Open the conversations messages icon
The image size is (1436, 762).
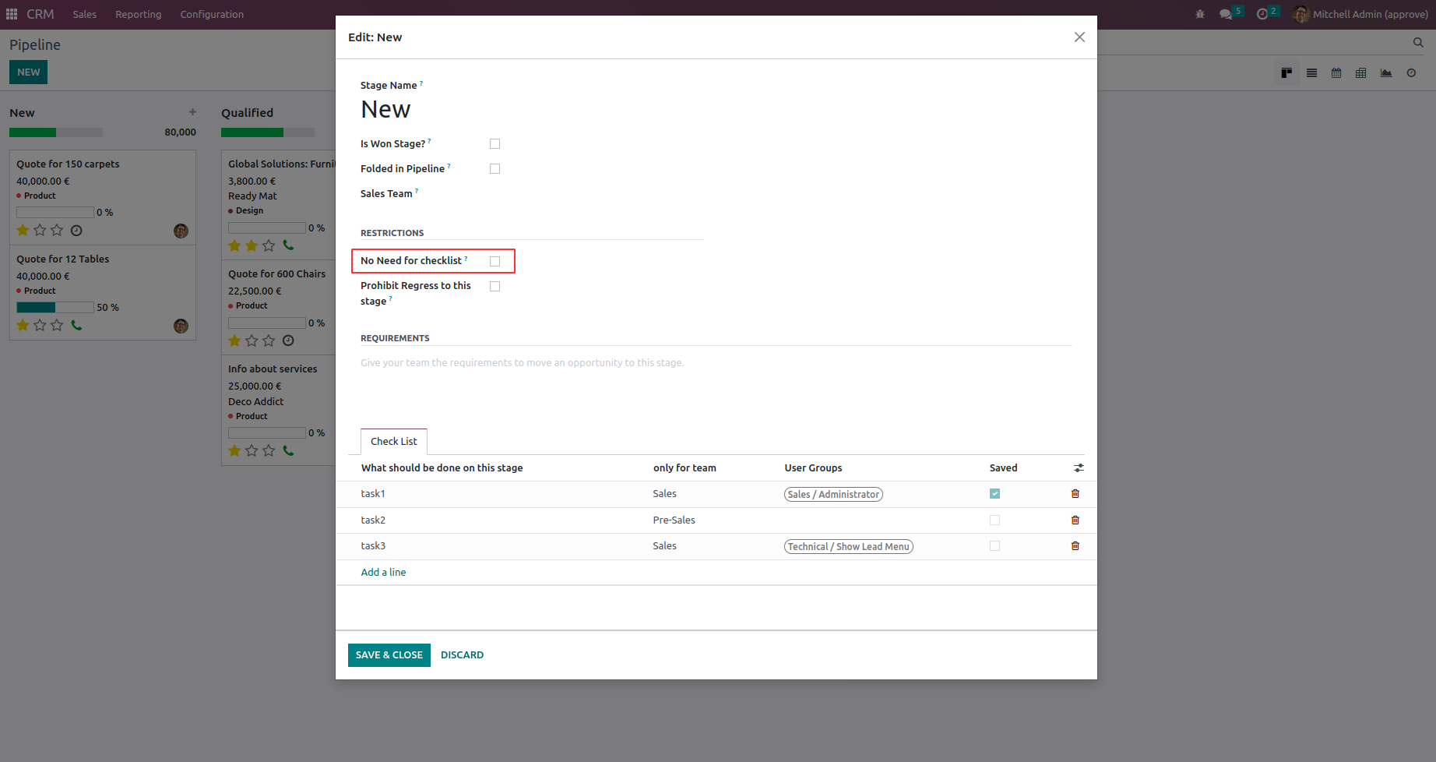pos(1226,14)
